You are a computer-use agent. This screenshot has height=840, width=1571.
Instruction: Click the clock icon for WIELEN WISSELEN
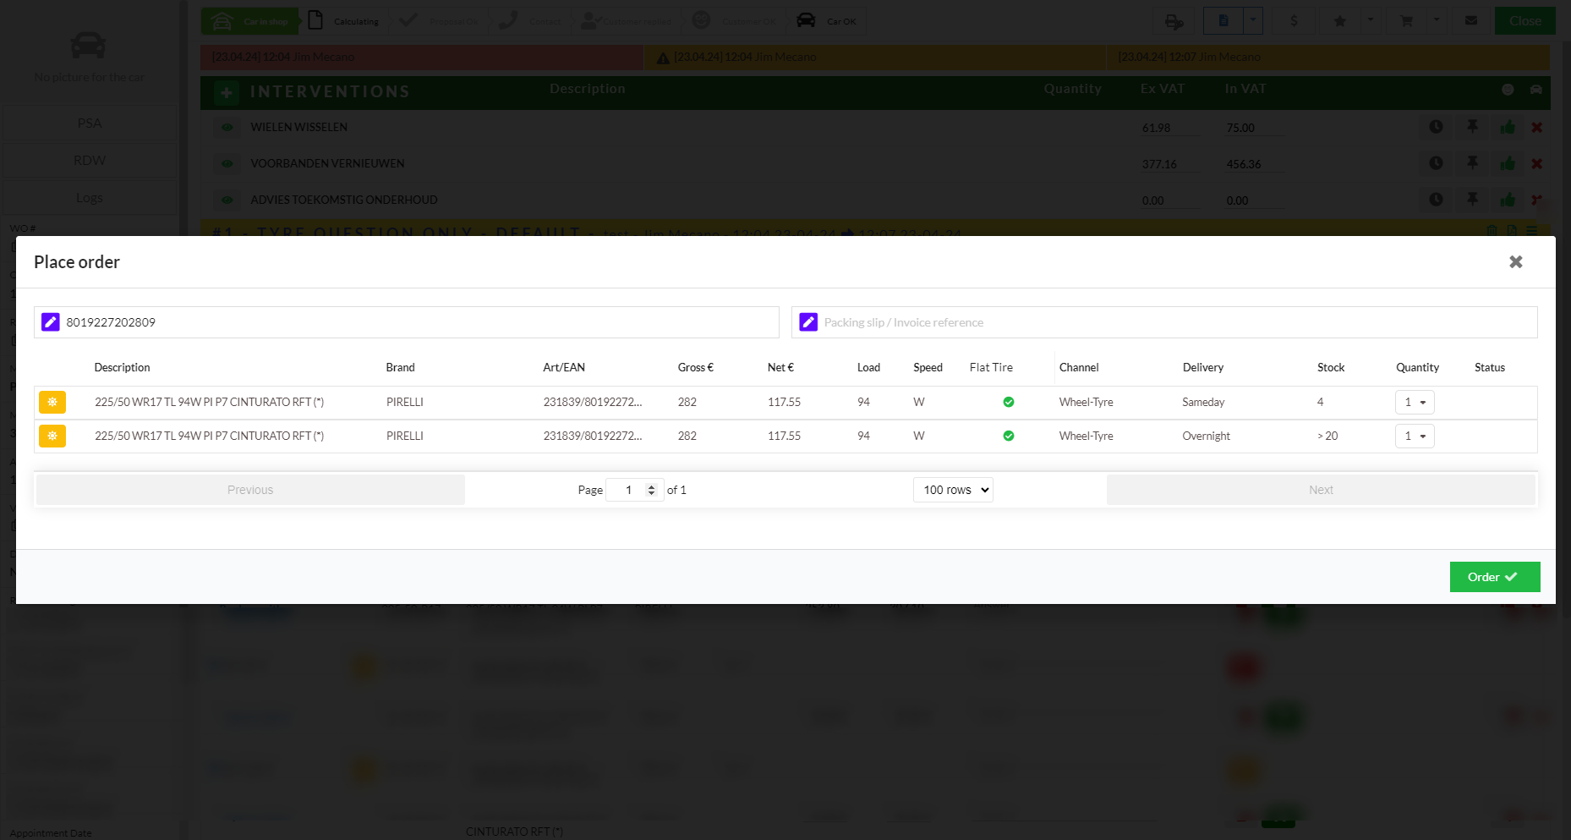point(1436,127)
